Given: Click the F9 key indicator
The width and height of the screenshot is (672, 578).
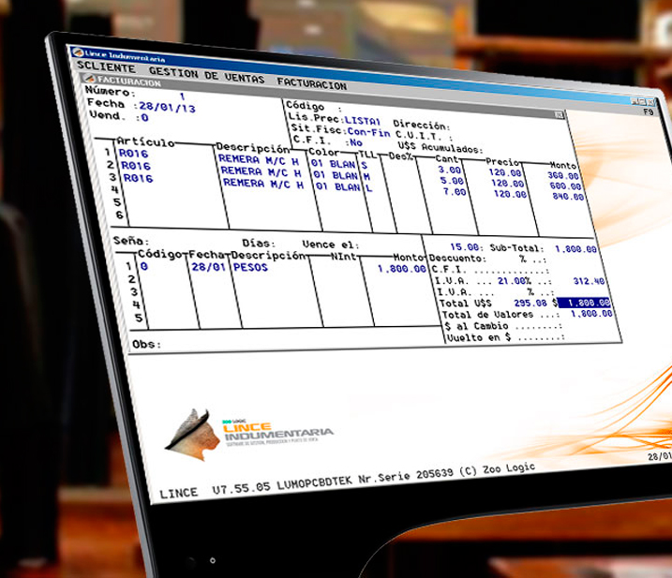Looking at the screenshot, I should pos(648,111).
